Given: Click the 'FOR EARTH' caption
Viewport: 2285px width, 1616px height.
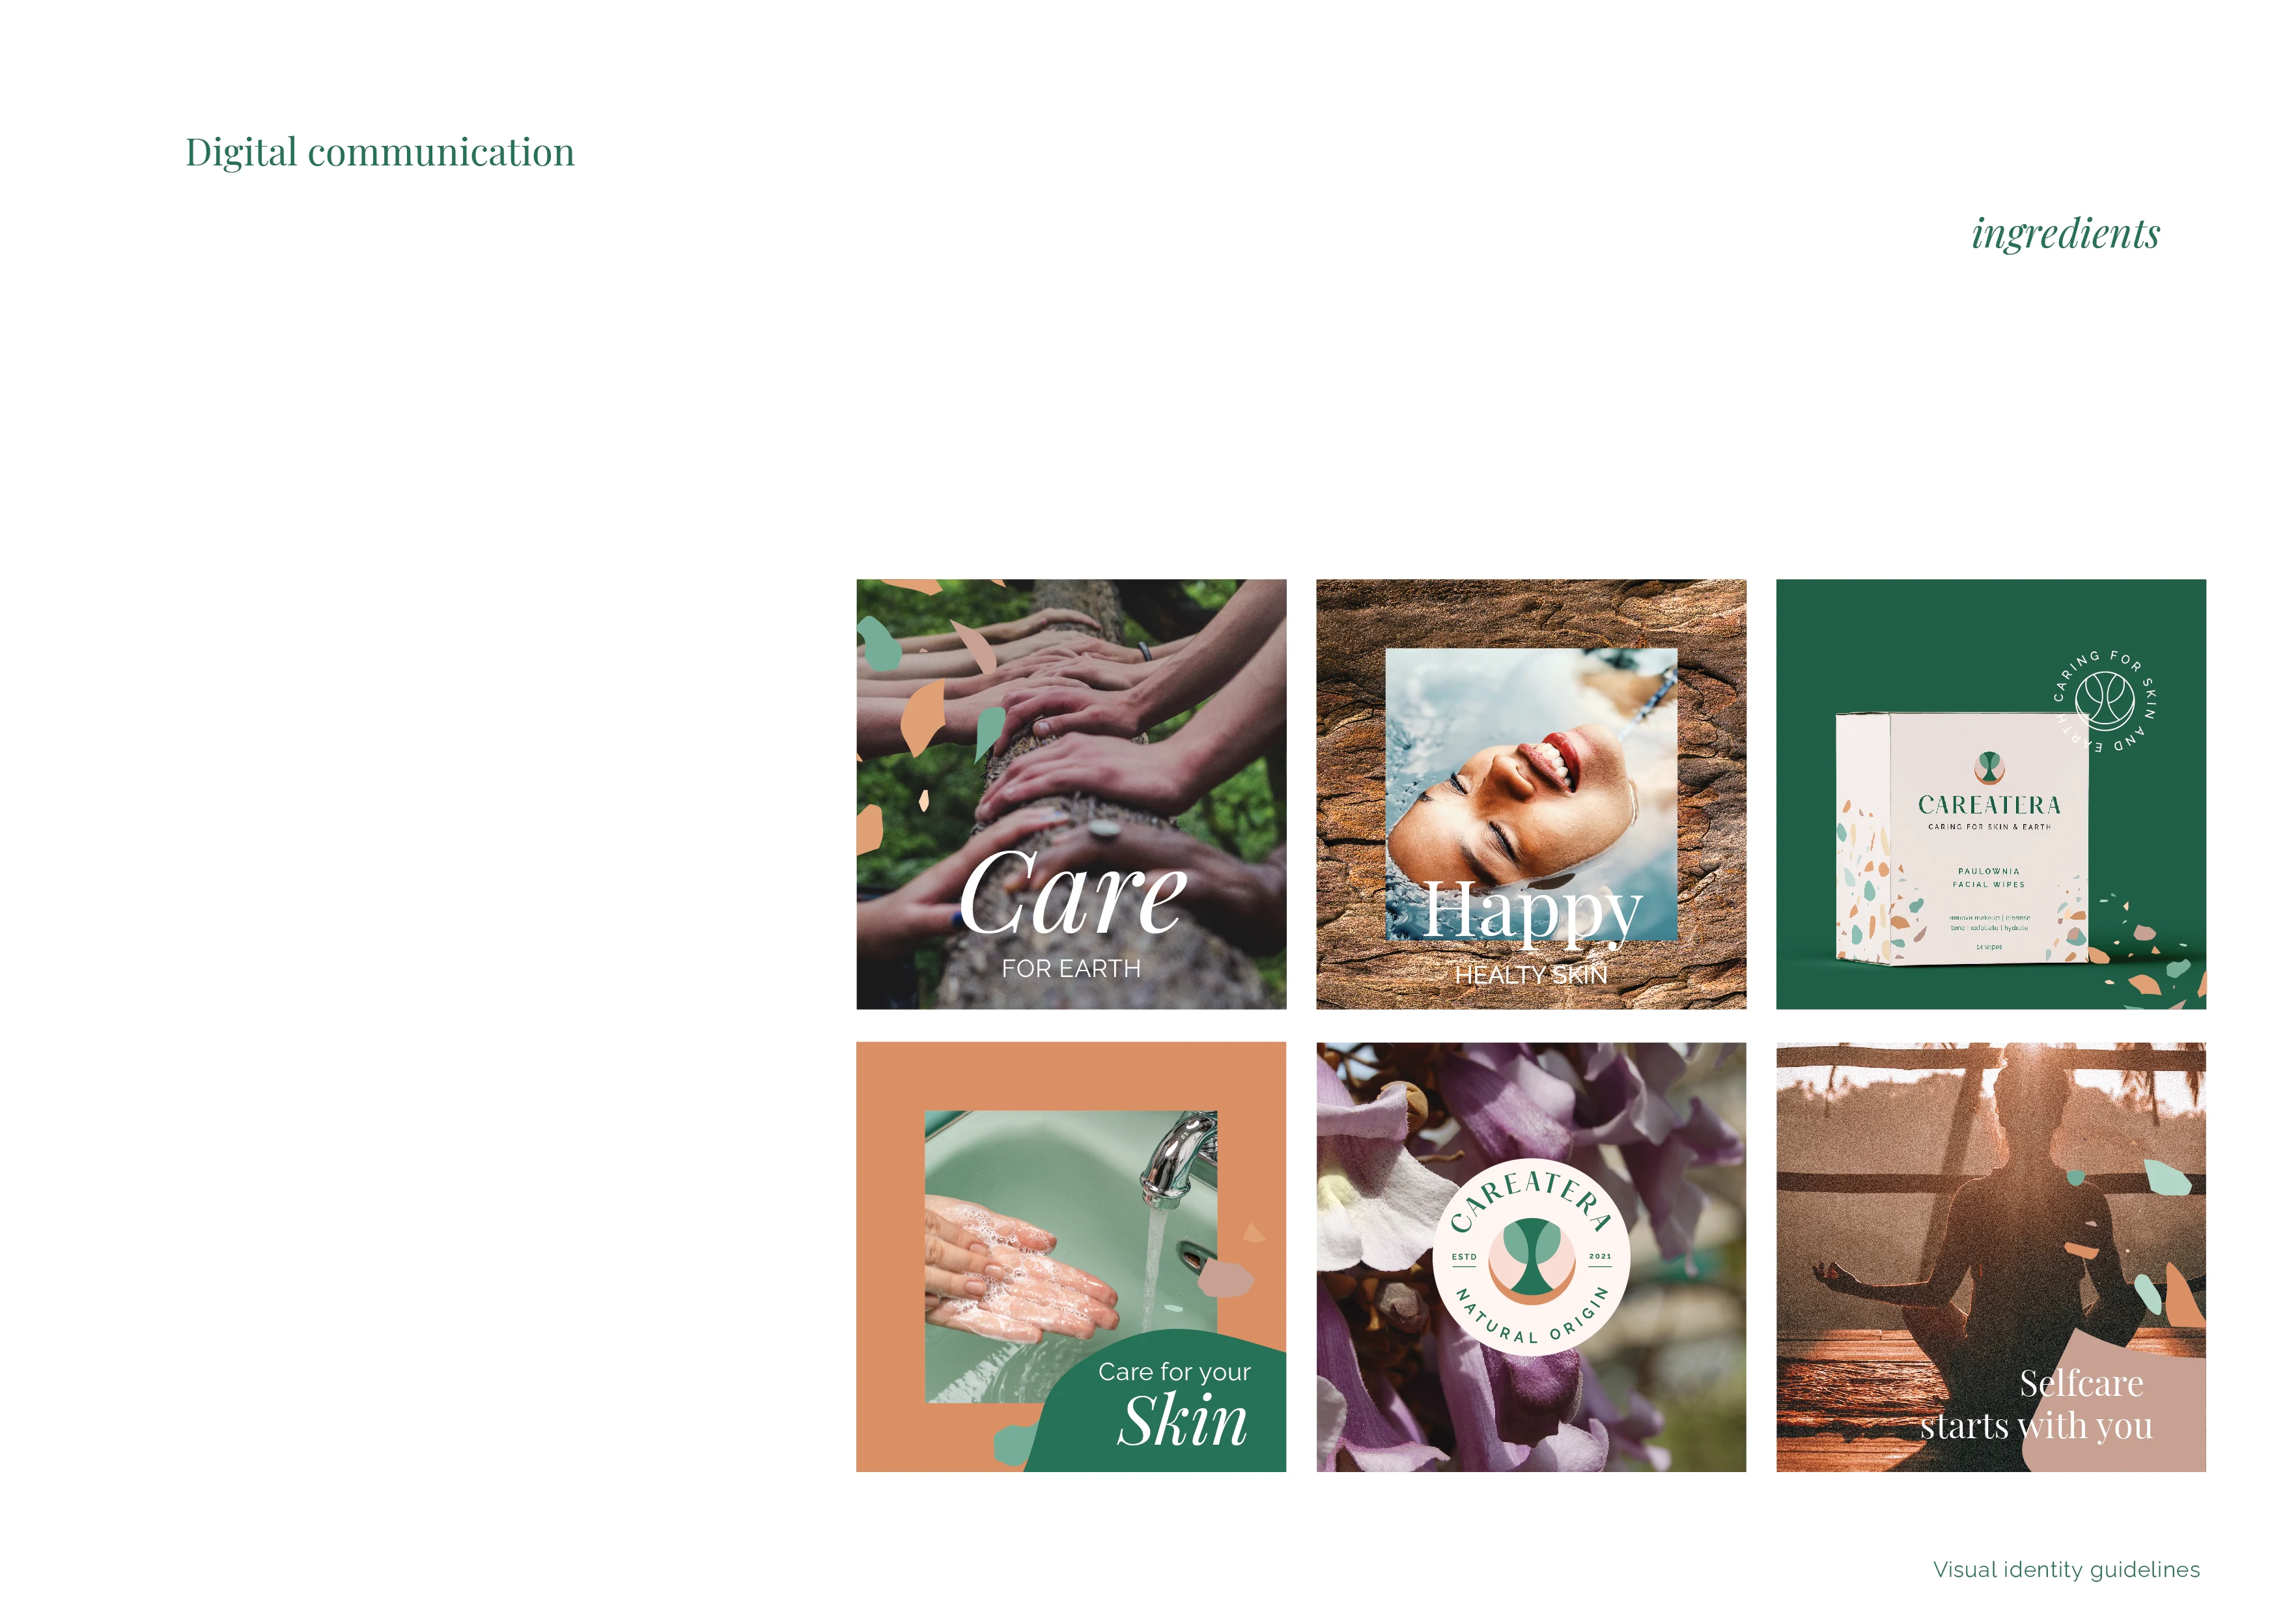Looking at the screenshot, I should (x=1071, y=969).
